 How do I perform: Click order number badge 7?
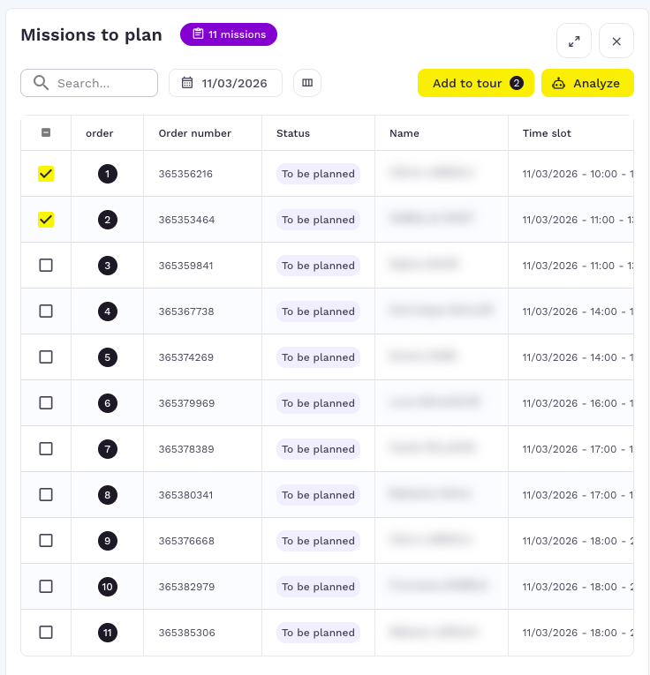107,449
